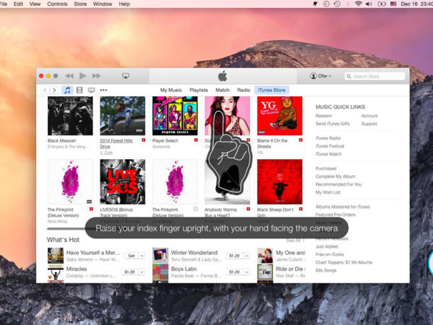433x325 pixels.
Task: Start playback with the play button
Action: pyautogui.click(x=83, y=76)
